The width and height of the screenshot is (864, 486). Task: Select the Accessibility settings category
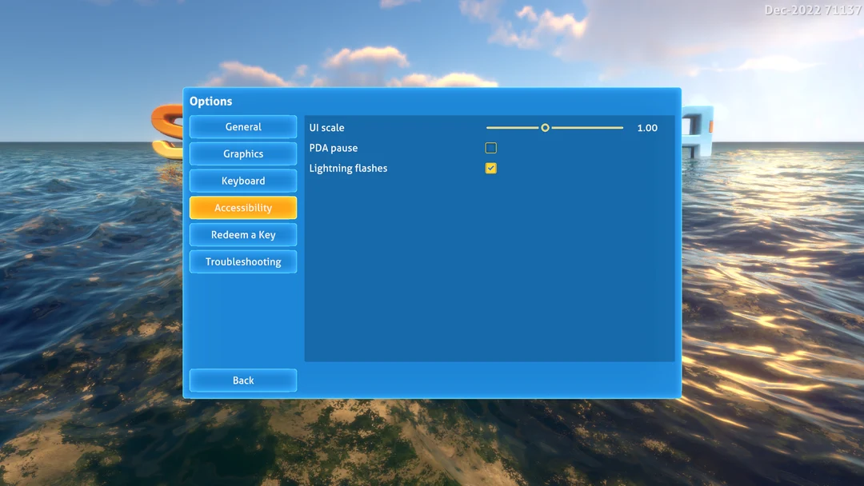point(243,208)
